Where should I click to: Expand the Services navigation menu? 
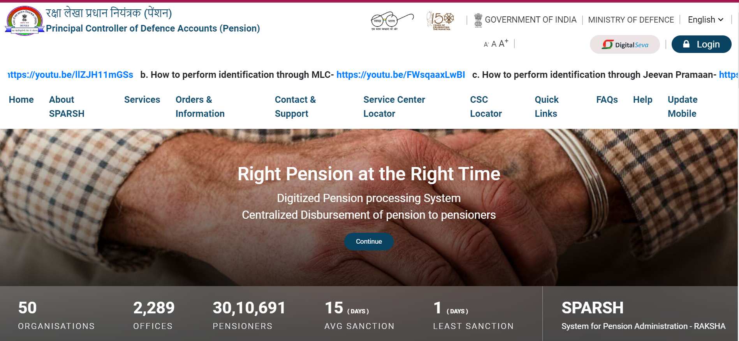point(142,100)
